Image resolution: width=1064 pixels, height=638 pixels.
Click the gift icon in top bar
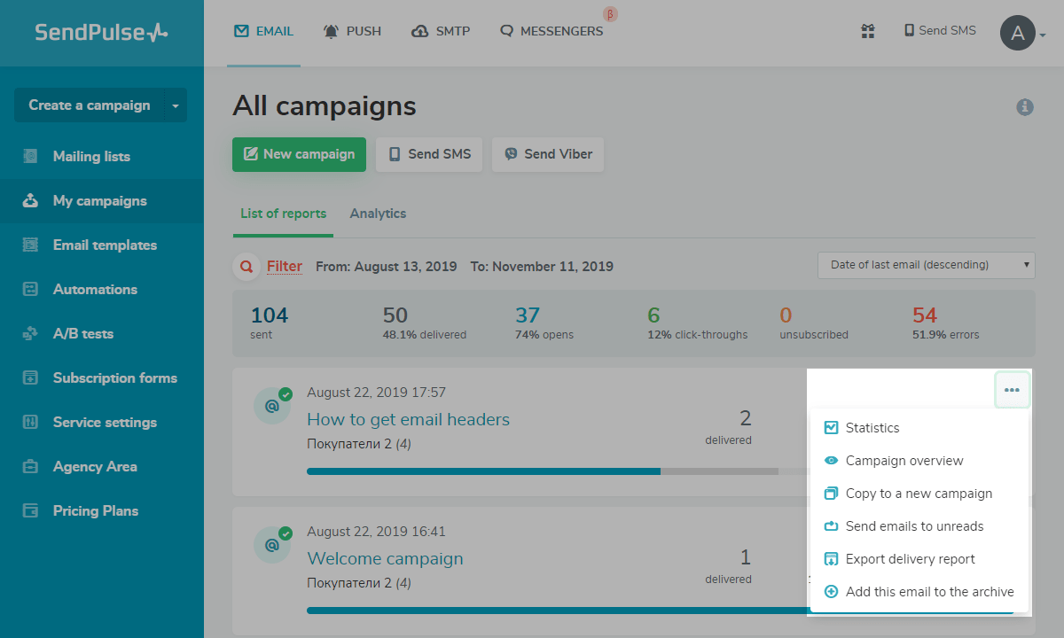pos(867,31)
